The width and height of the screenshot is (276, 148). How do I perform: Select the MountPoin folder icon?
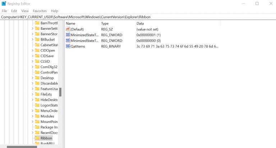(37, 122)
